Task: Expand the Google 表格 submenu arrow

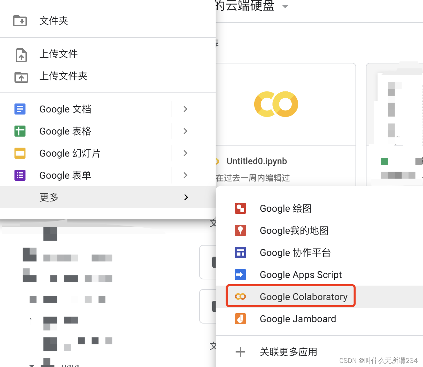Action: point(185,131)
